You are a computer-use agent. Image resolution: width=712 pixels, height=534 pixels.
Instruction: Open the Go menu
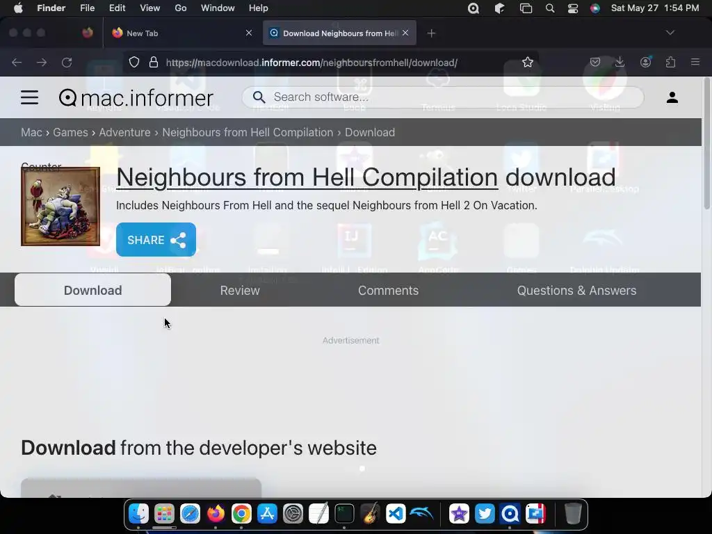(x=181, y=8)
